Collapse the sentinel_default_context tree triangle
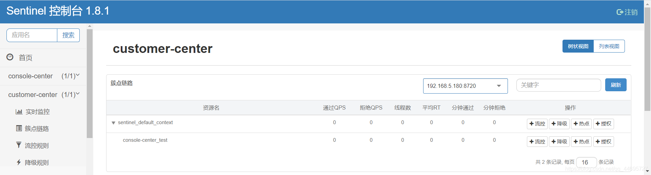 (x=114, y=123)
